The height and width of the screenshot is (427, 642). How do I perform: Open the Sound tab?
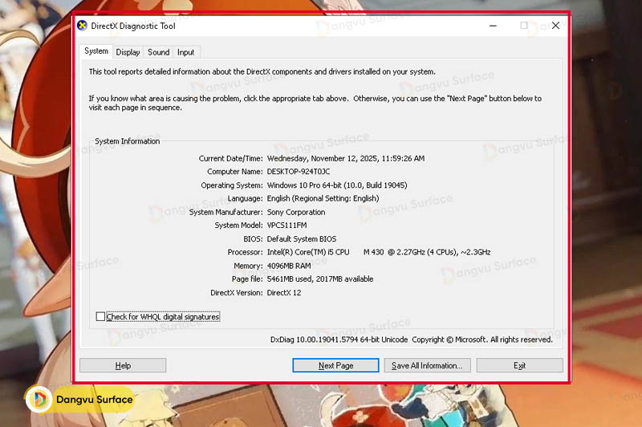pos(159,52)
